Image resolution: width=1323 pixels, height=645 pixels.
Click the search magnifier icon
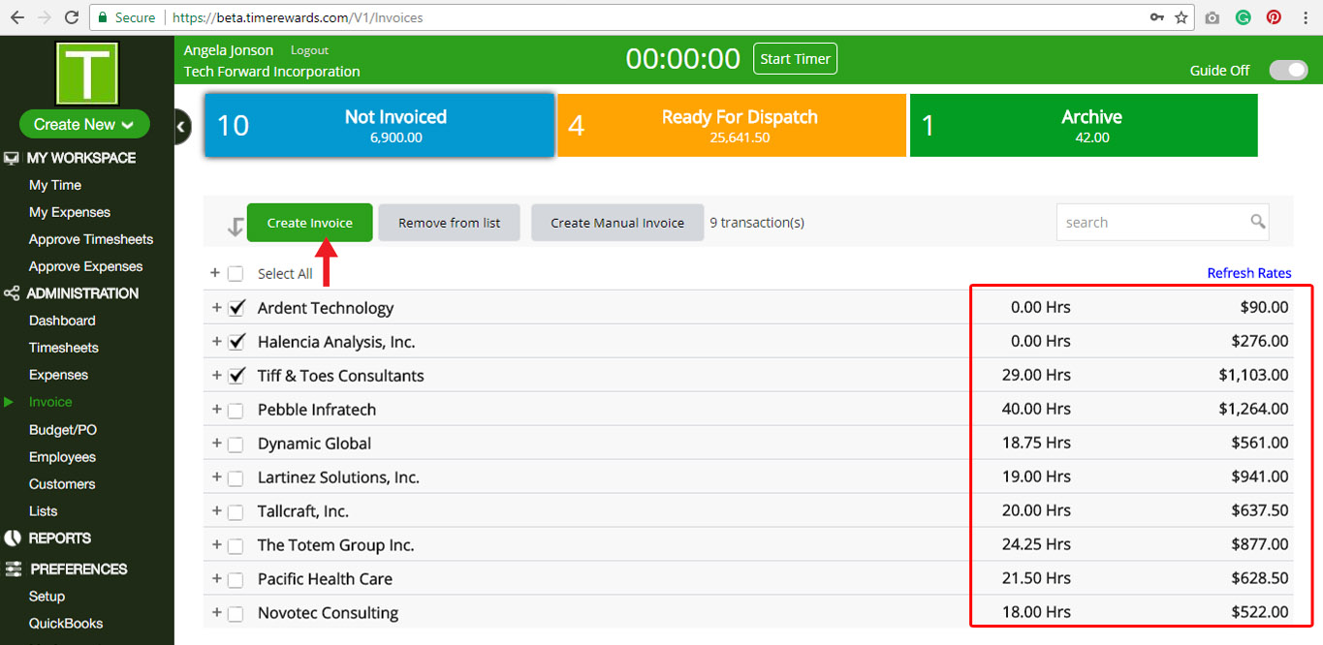pyautogui.click(x=1257, y=222)
